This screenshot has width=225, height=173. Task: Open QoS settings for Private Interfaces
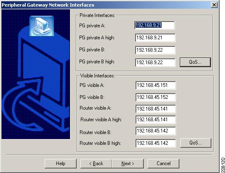pyautogui.click(x=195, y=62)
